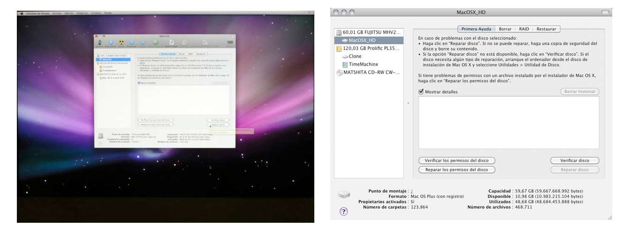Viewport: 623px width, 234px height.
Task: Click Primera Ayuda tab in the left small window
Action: coord(168,54)
